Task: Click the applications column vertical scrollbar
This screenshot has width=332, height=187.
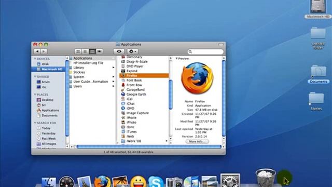Action: pyautogui.click(x=171, y=95)
